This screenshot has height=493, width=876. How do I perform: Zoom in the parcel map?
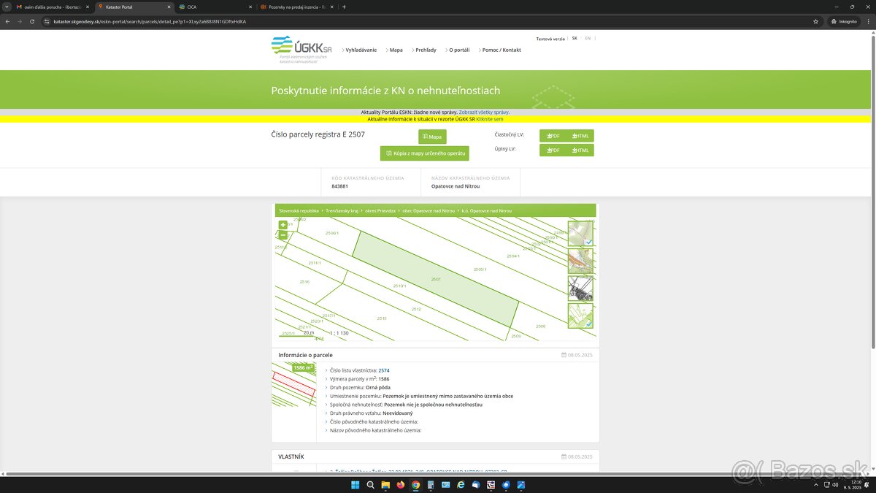click(283, 225)
